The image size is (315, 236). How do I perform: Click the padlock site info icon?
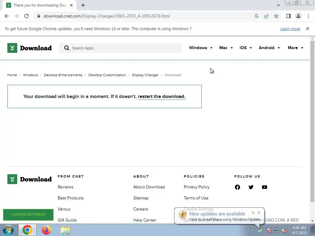click(39, 16)
